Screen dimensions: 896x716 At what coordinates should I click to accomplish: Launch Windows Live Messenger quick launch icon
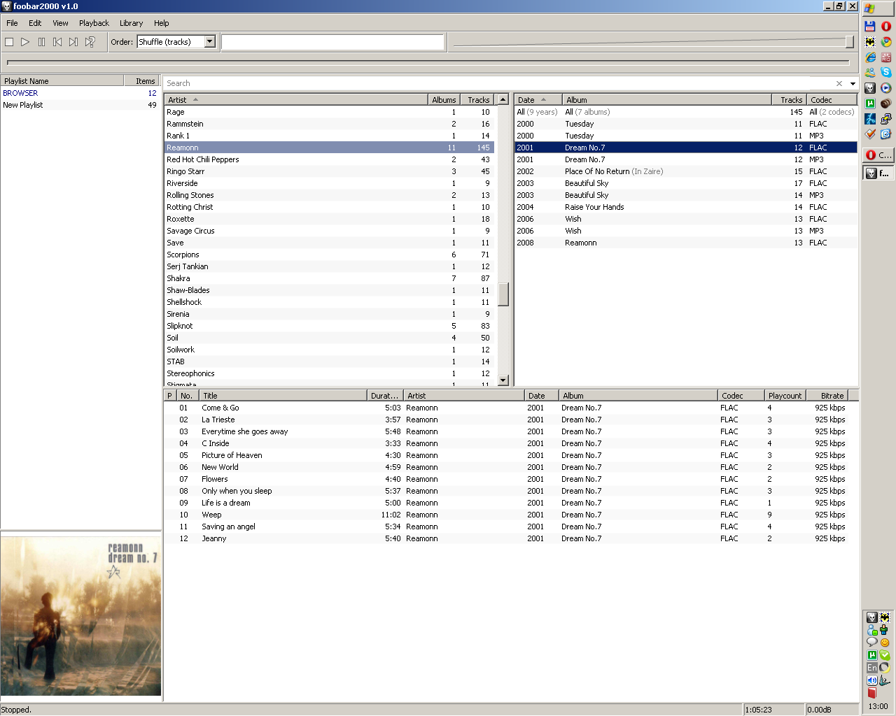(870, 72)
